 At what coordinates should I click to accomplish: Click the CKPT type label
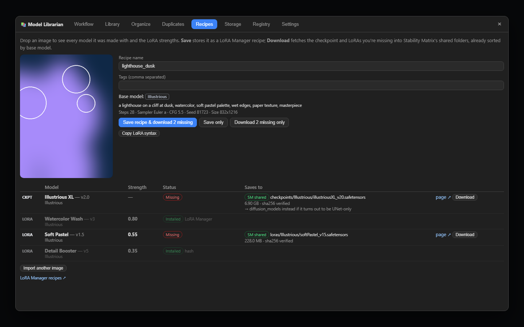pyautogui.click(x=27, y=197)
